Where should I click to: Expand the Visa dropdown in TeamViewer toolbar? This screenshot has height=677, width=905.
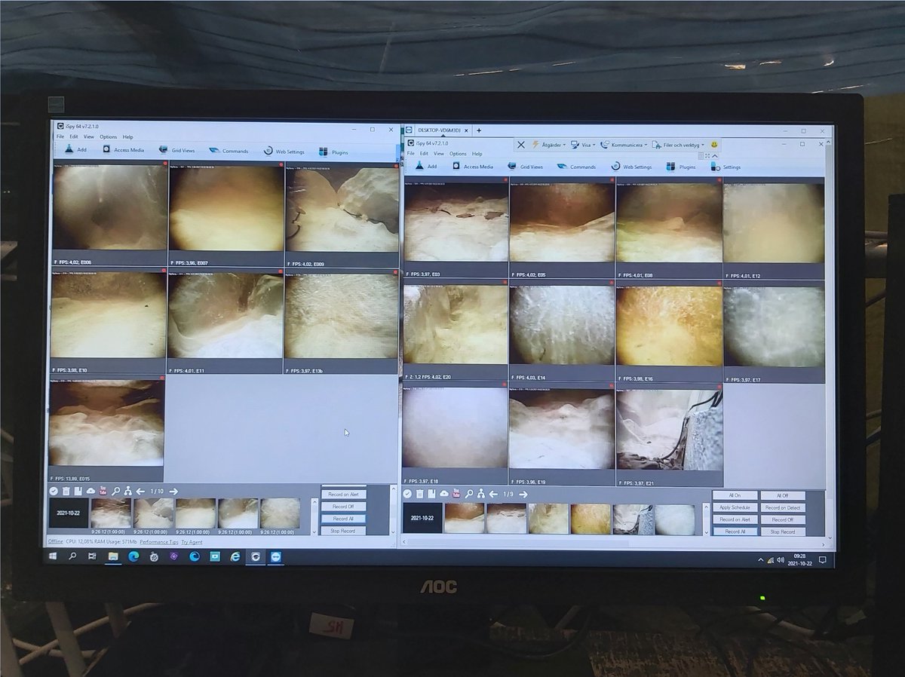coord(583,144)
